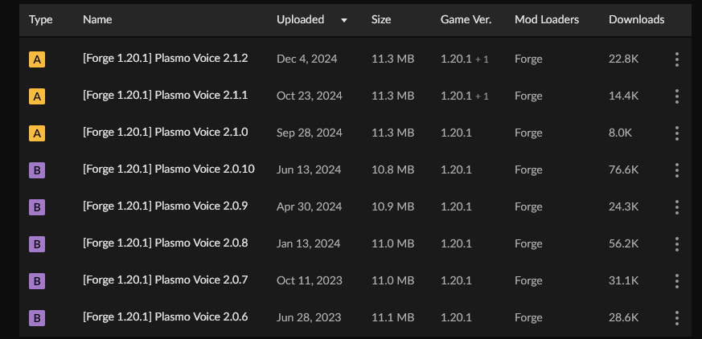
Task: Sort the file list by Downloads column
Action: pos(636,19)
